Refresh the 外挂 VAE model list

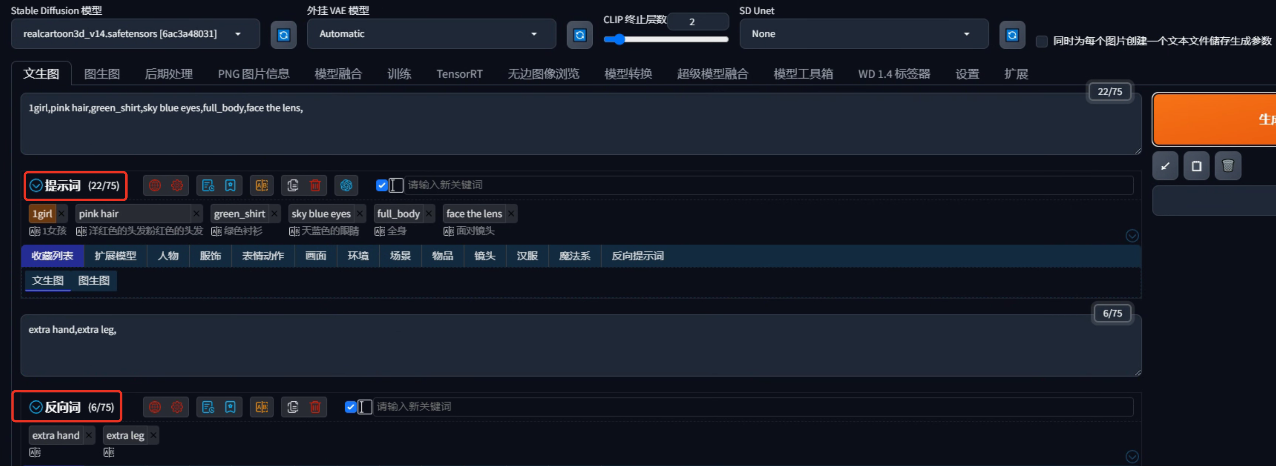tap(580, 34)
